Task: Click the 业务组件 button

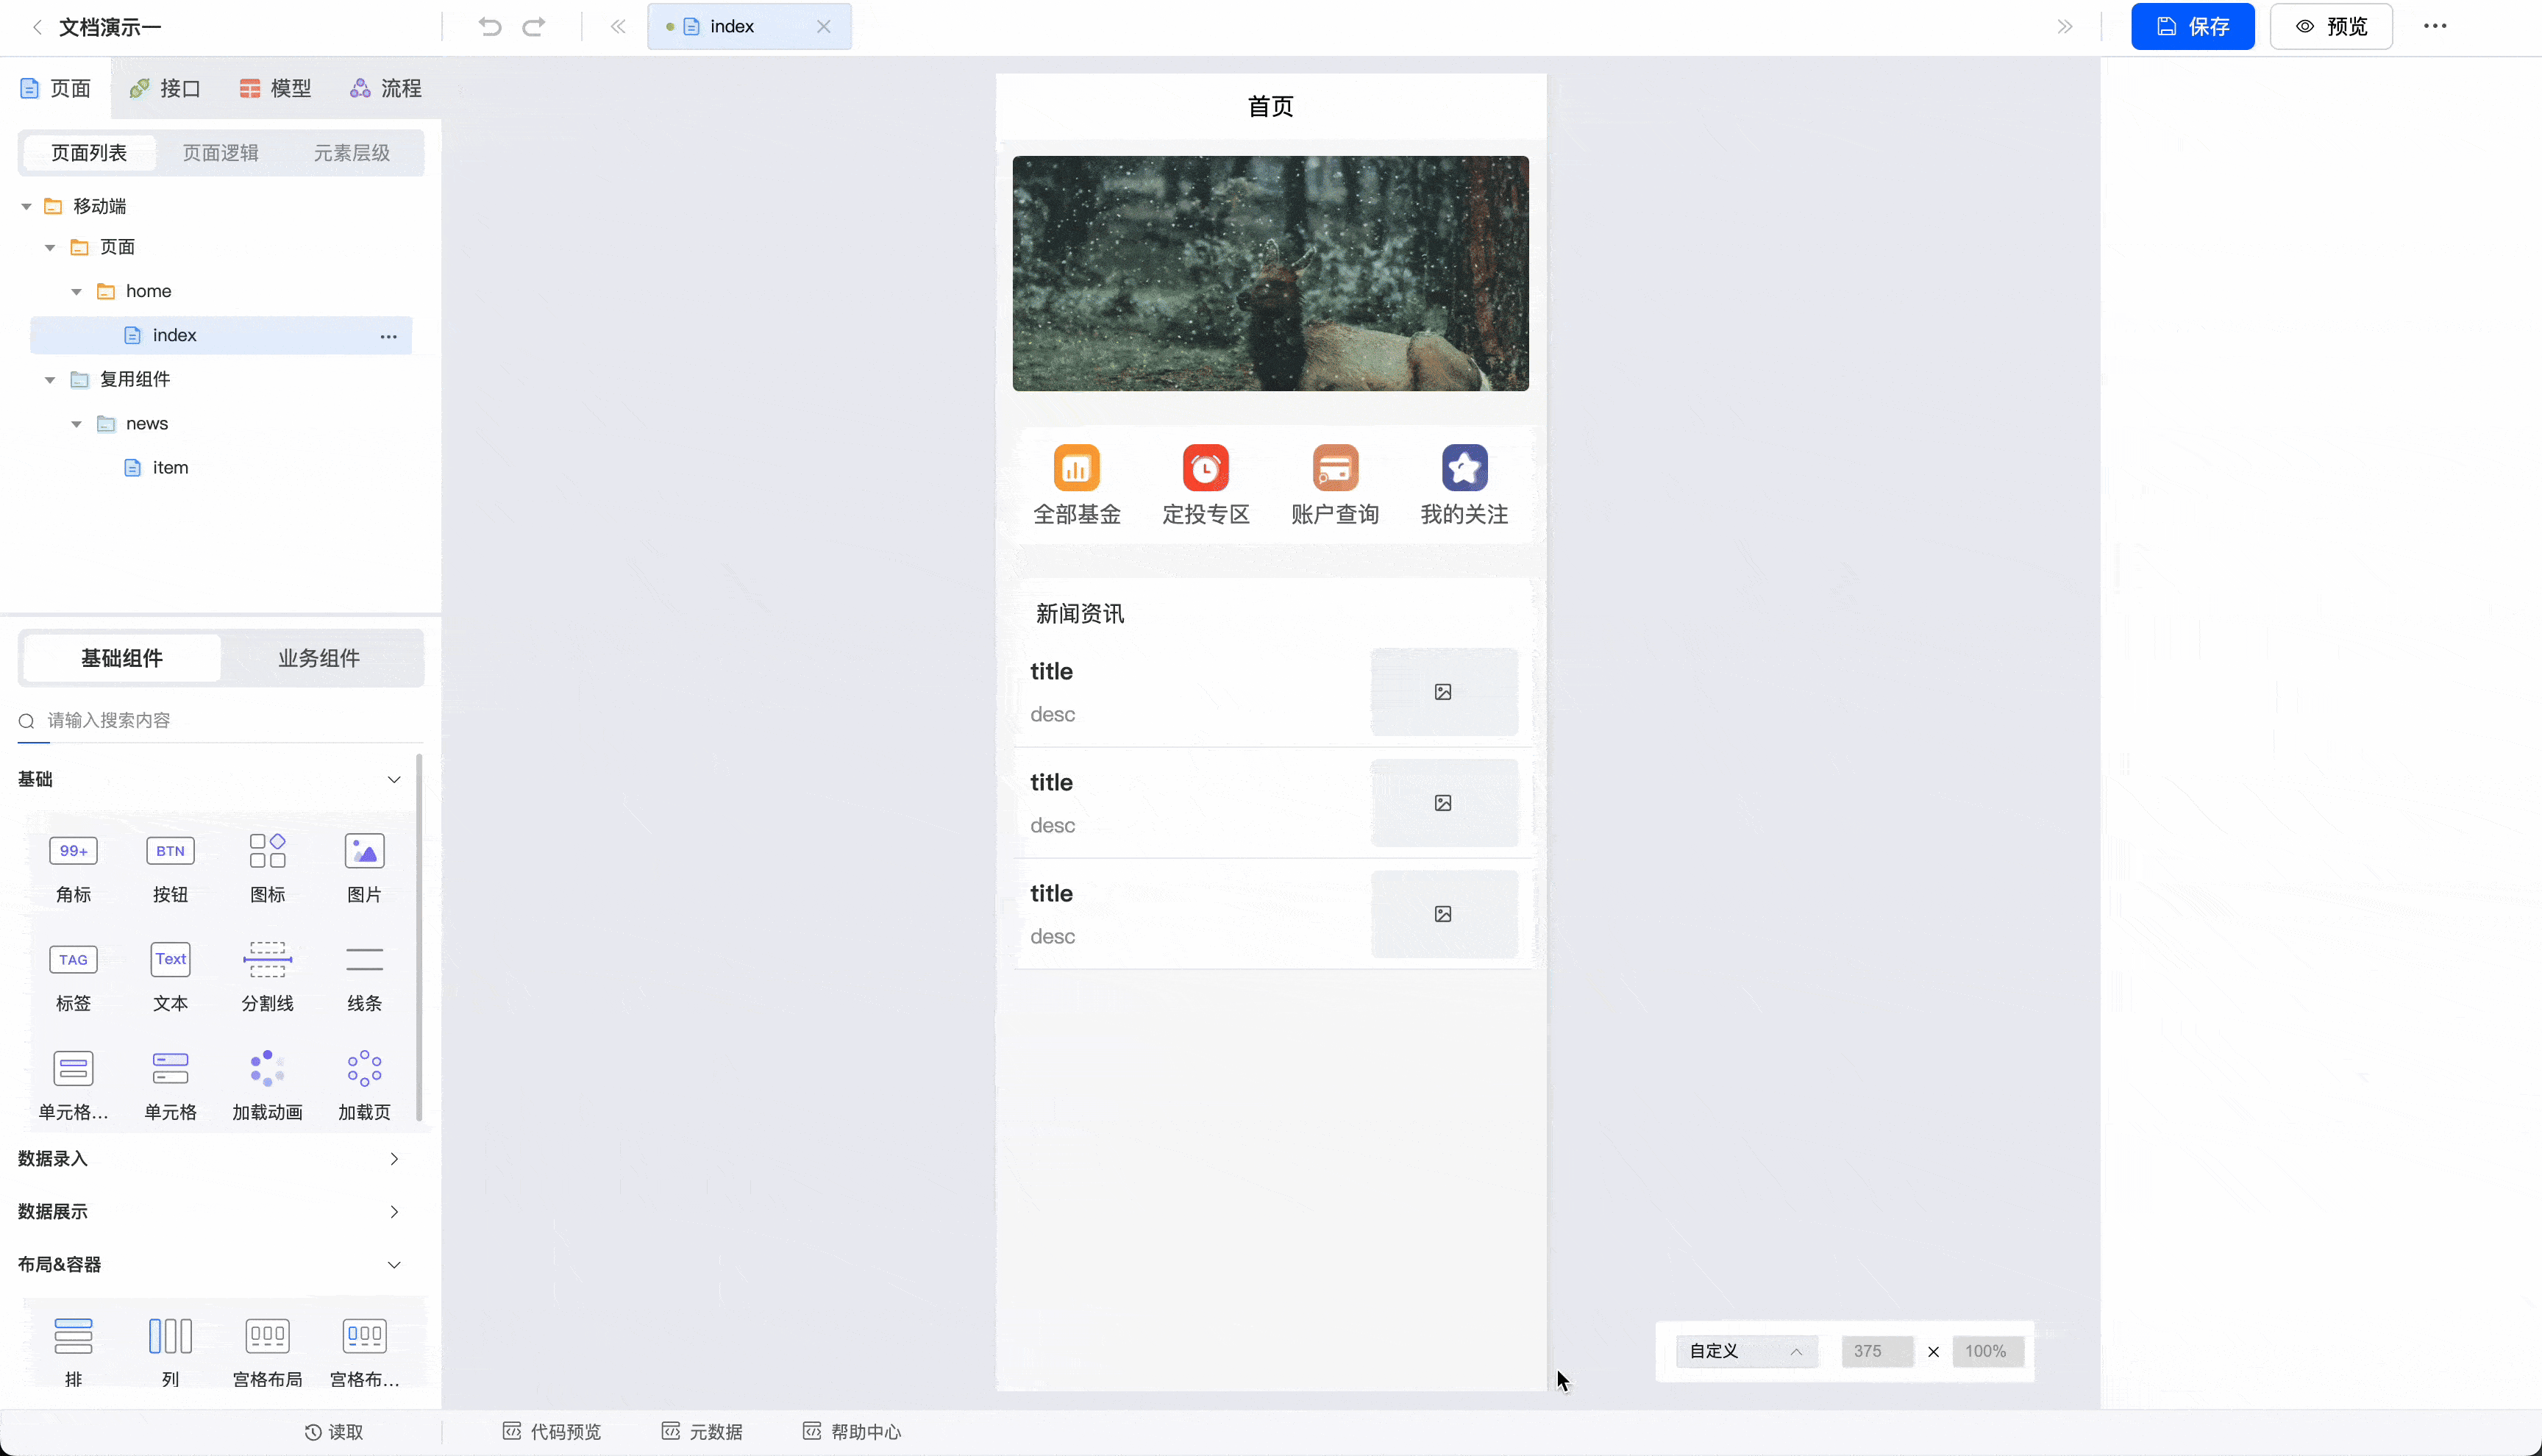Action: coord(318,657)
